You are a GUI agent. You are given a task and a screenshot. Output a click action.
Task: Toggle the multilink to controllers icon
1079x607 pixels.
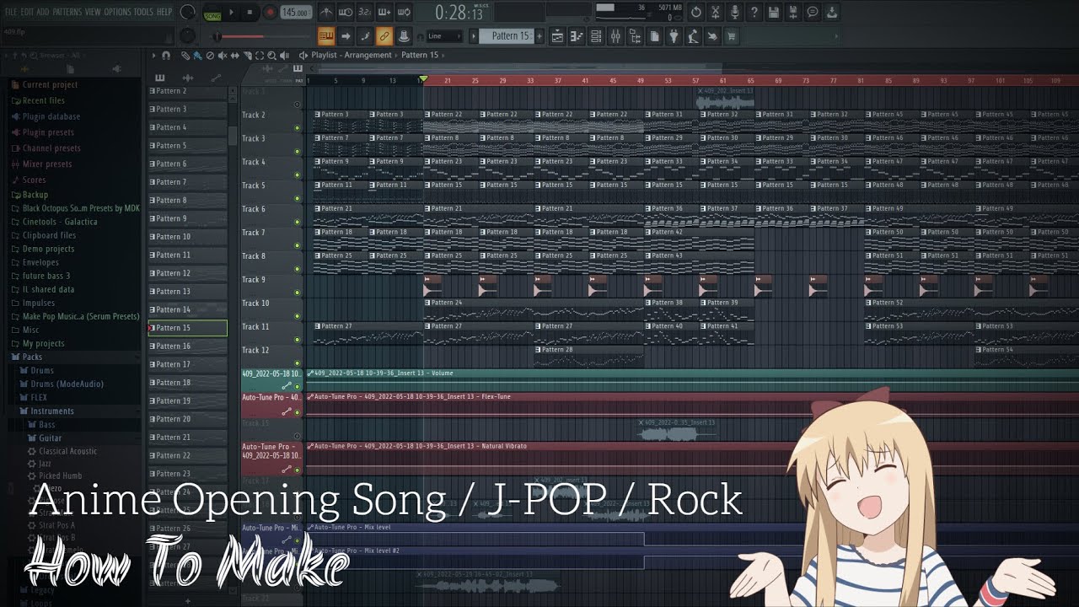click(x=384, y=36)
